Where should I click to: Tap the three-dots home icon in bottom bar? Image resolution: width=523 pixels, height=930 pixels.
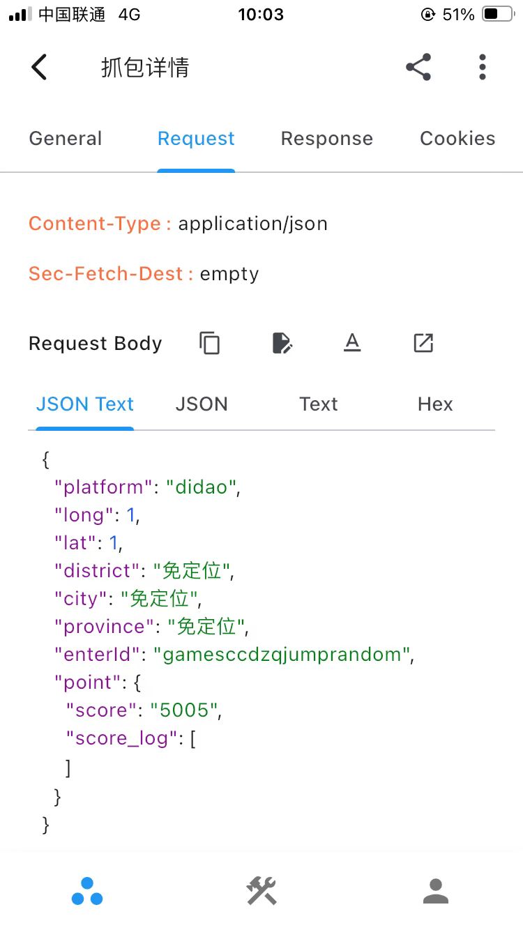coord(87,891)
